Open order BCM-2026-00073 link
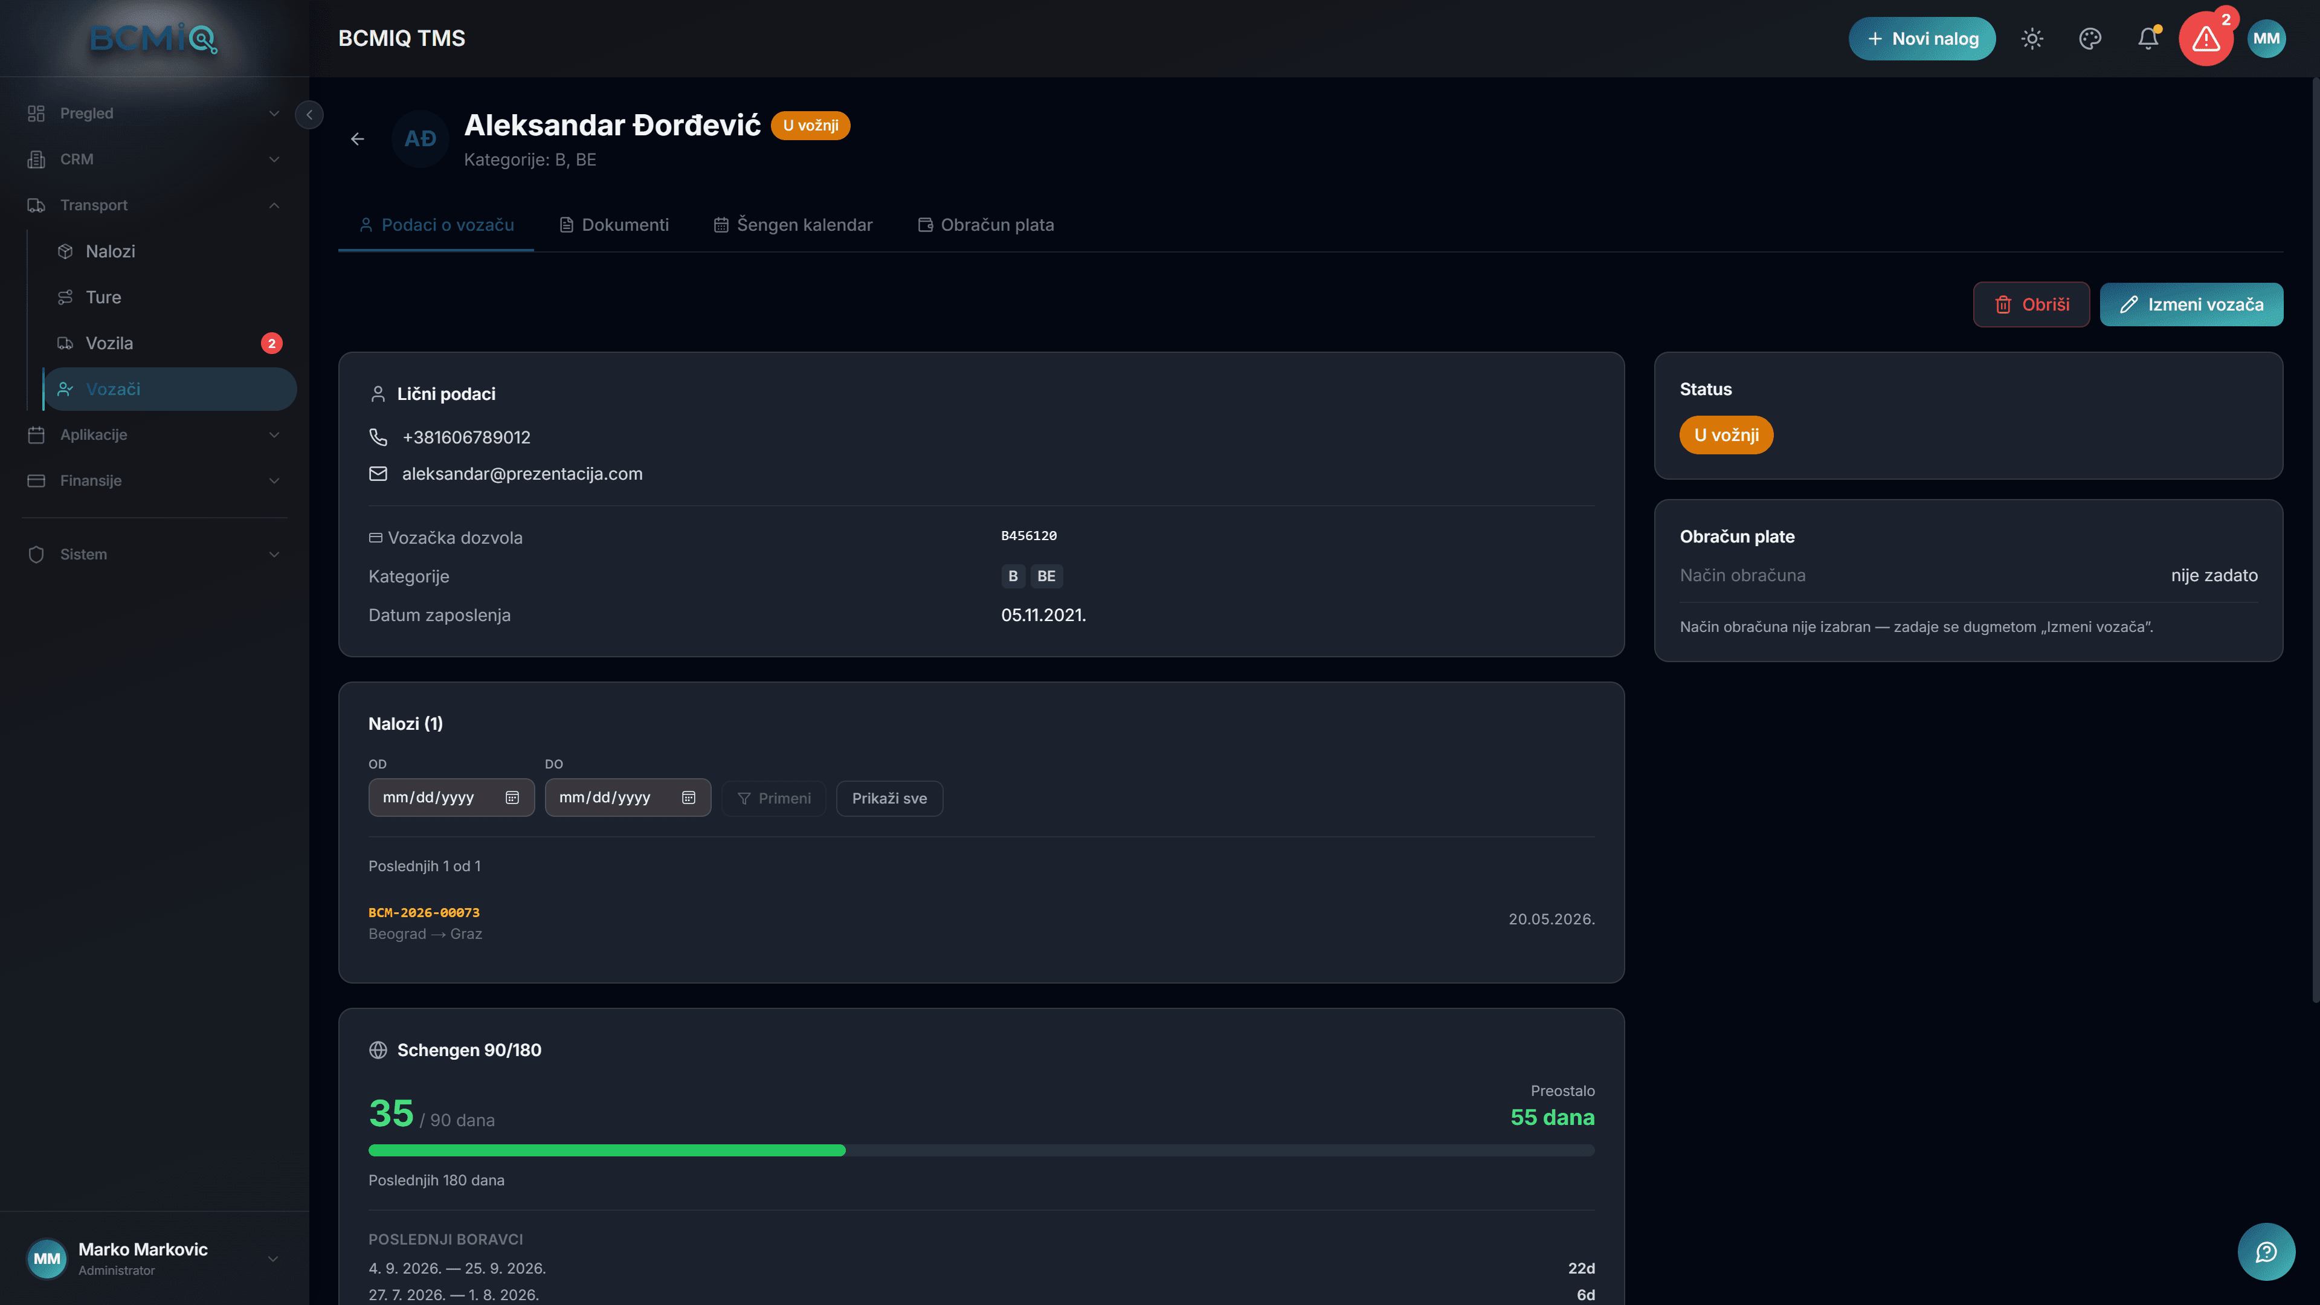 (x=424, y=912)
